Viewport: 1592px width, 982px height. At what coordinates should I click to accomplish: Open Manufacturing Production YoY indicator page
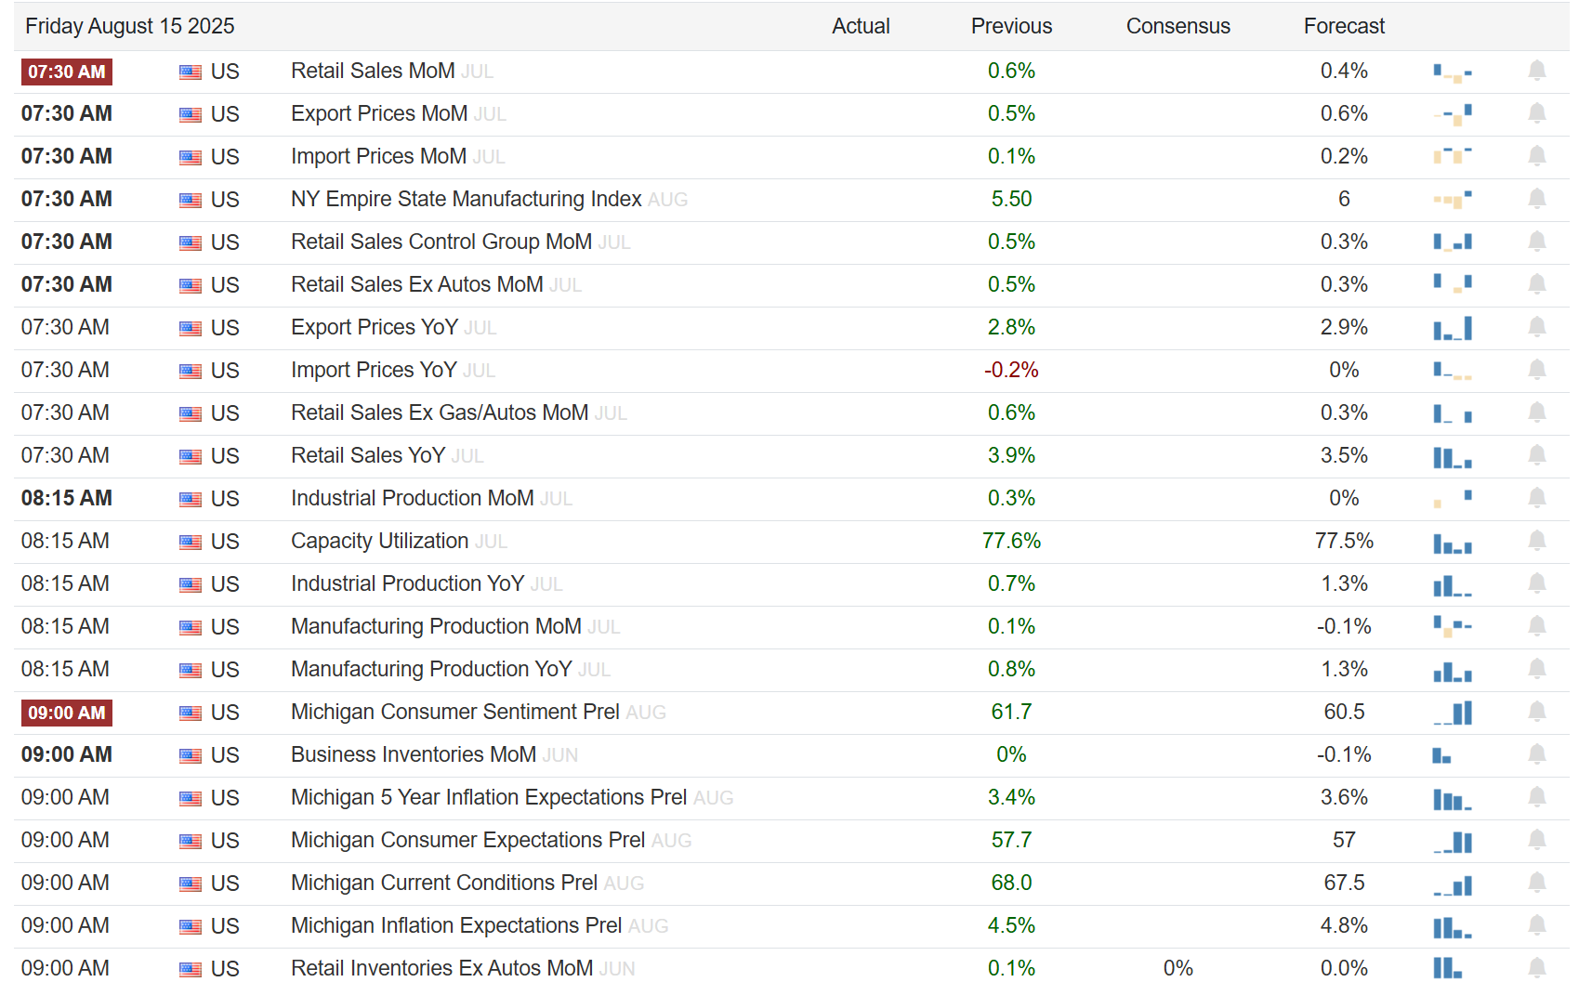pos(430,669)
